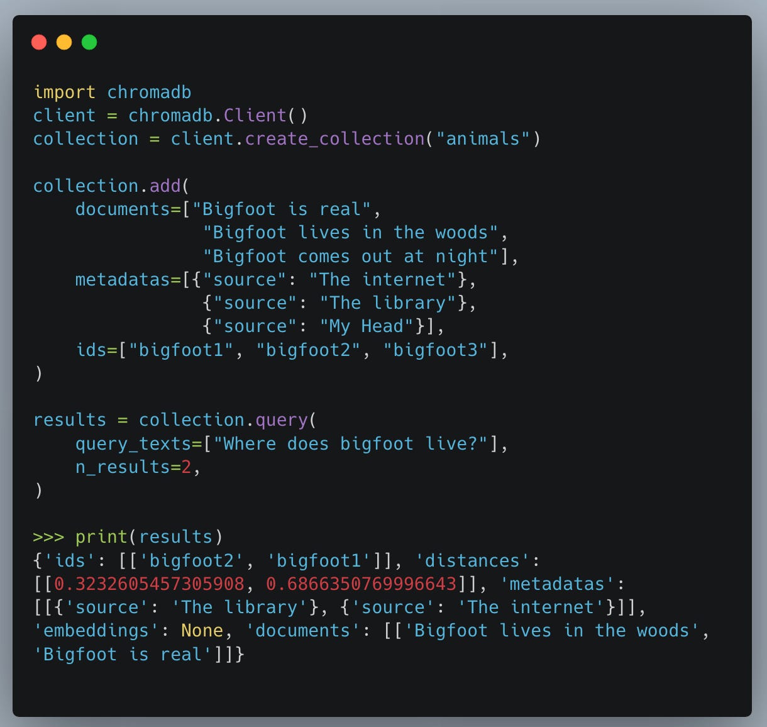
Task: Click the green maximize window dot
Action: tap(89, 42)
